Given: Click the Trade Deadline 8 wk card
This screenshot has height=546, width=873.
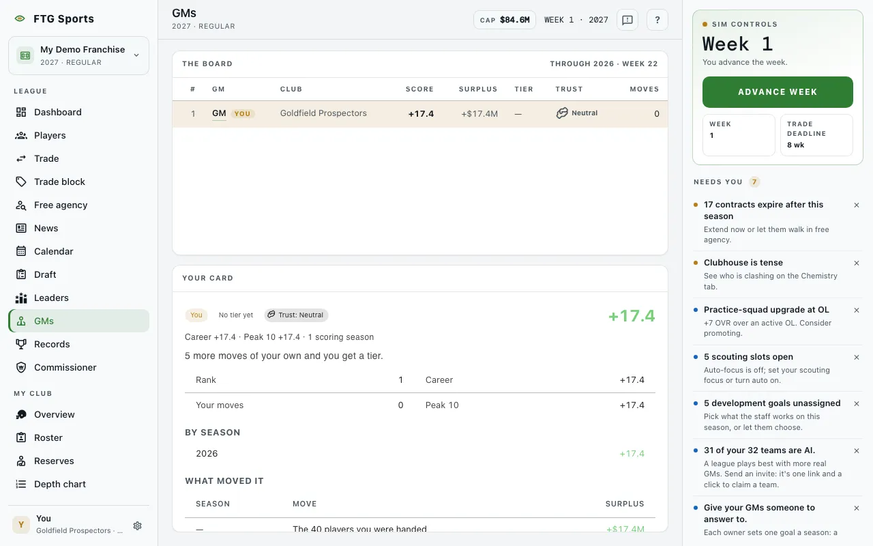Looking at the screenshot, I should click(816, 134).
